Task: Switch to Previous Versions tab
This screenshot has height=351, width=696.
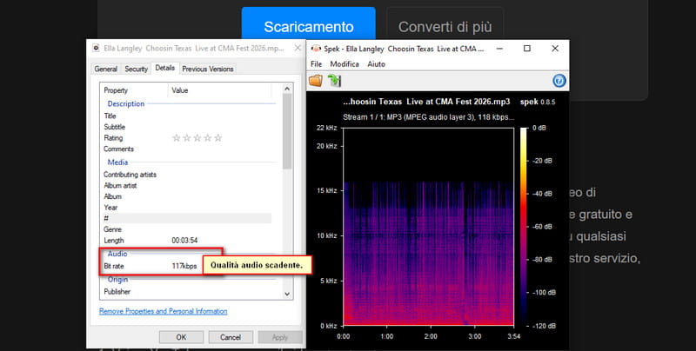Action: (x=207, y=69)
